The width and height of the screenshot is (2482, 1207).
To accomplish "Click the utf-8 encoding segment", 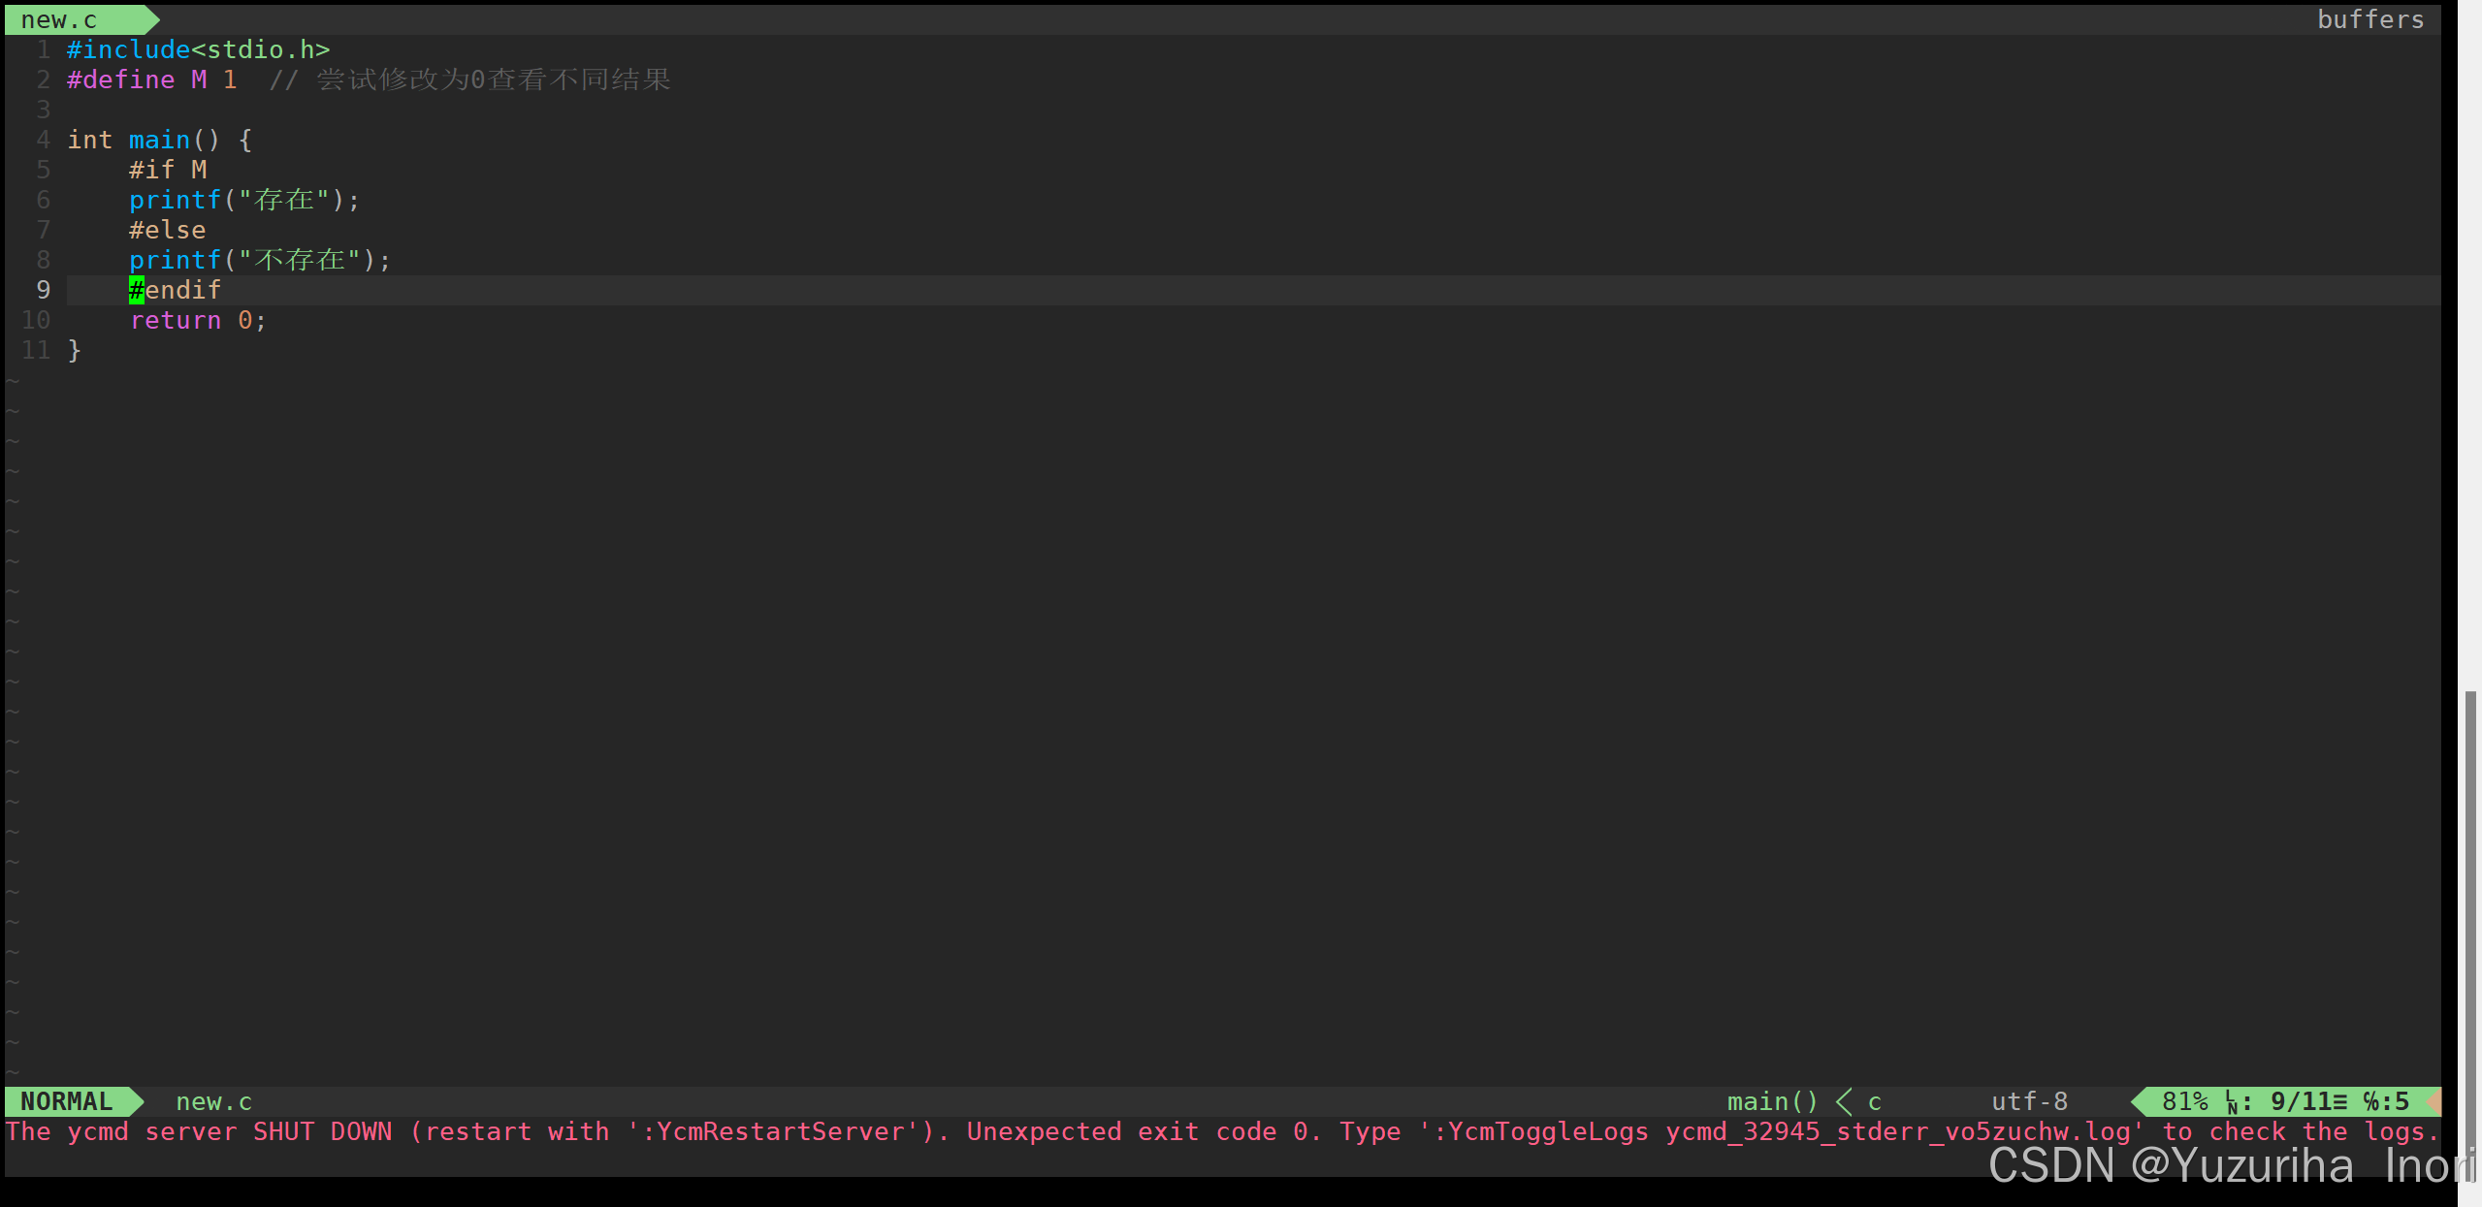I will 2029,1101.
